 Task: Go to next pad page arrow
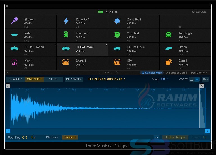[x=117, y=73]
